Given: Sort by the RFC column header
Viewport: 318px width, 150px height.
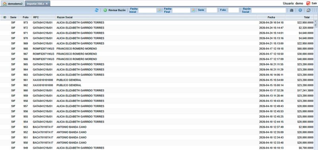Looking at the screenshot, I should (x=44, y=18).
